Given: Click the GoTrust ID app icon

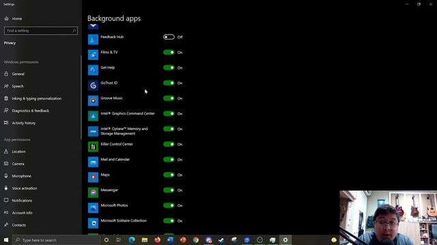Looking at the screenshot, I should click(93, 85).
